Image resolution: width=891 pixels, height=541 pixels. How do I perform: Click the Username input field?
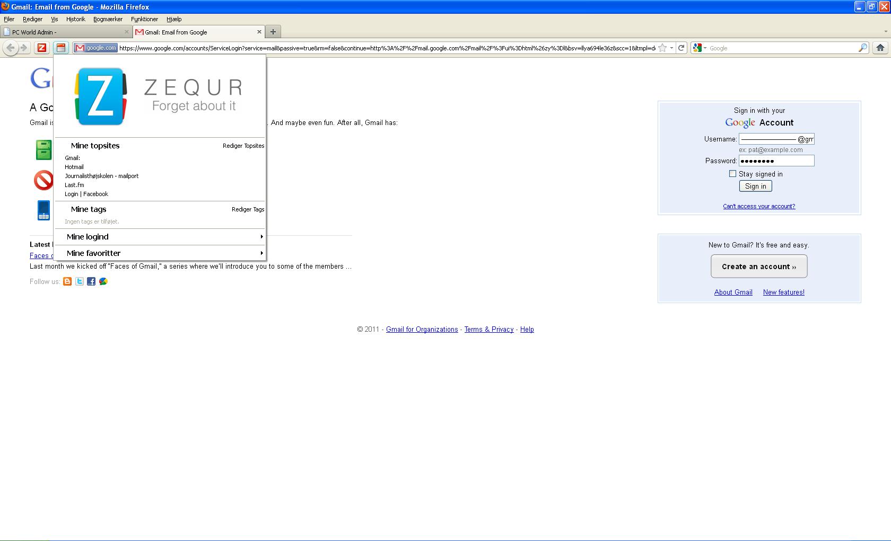(776, 139)
